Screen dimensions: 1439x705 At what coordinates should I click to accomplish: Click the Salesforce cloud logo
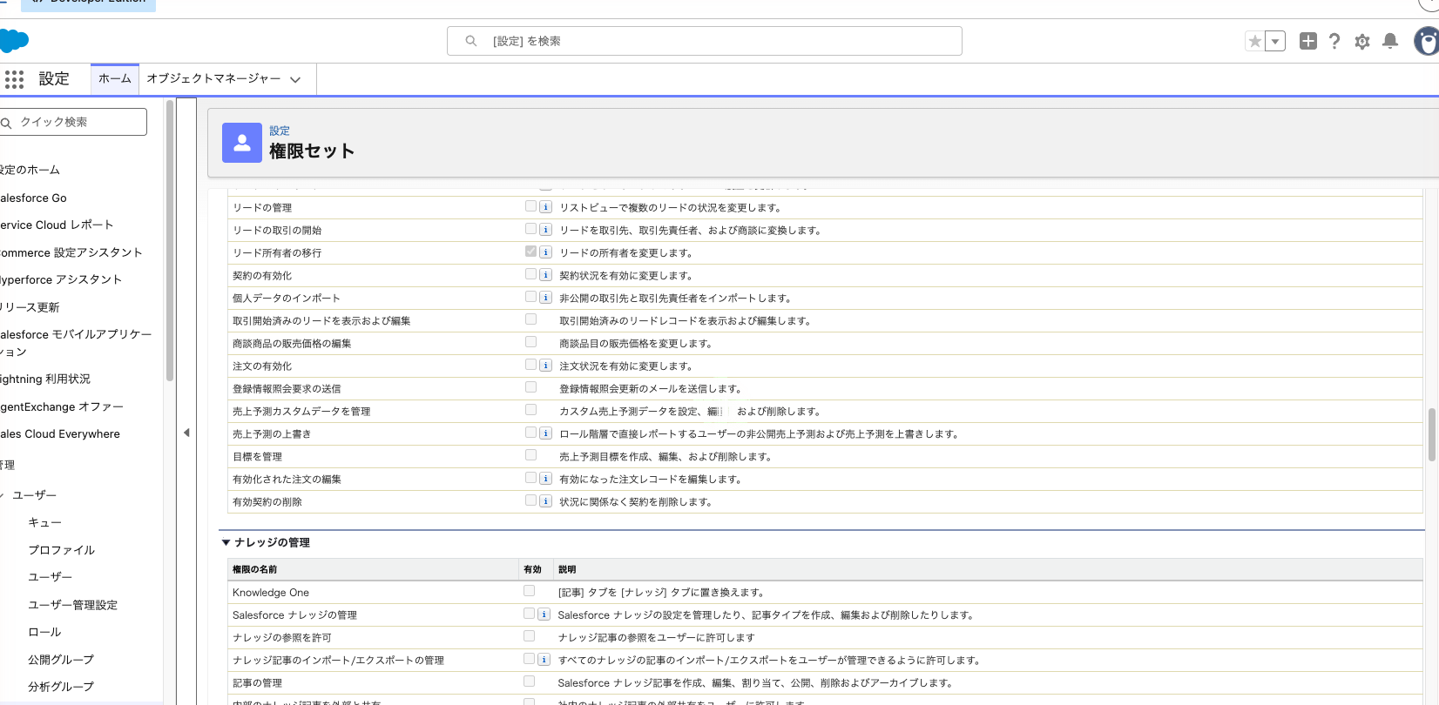click(x=14, y=41)
